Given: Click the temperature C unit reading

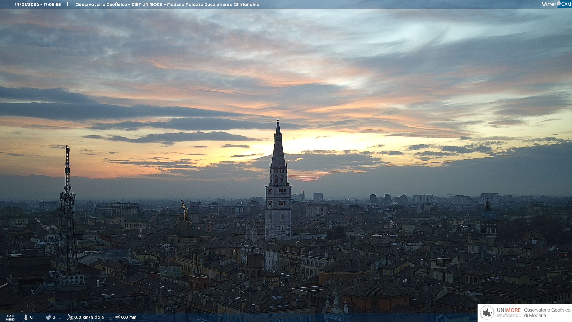Looking at the screenshot, I should [x=31, y=317].
